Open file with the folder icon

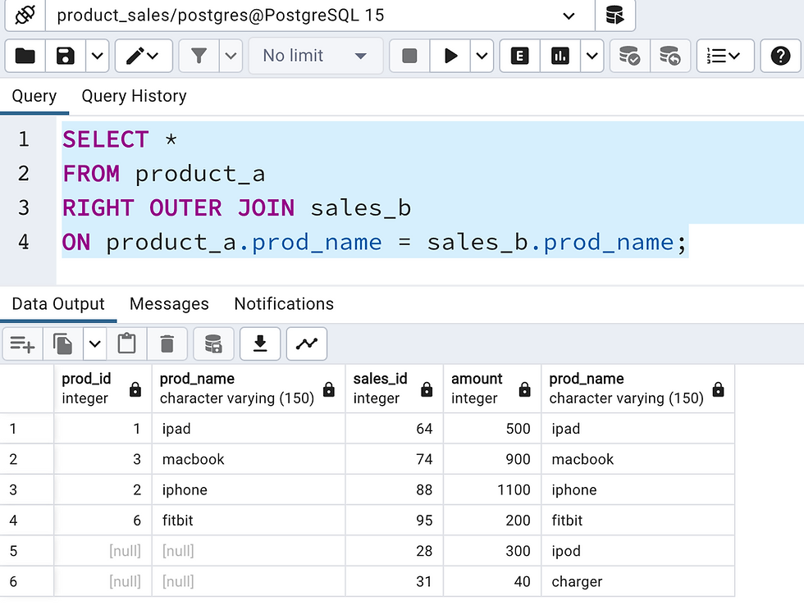pos(25,55)
